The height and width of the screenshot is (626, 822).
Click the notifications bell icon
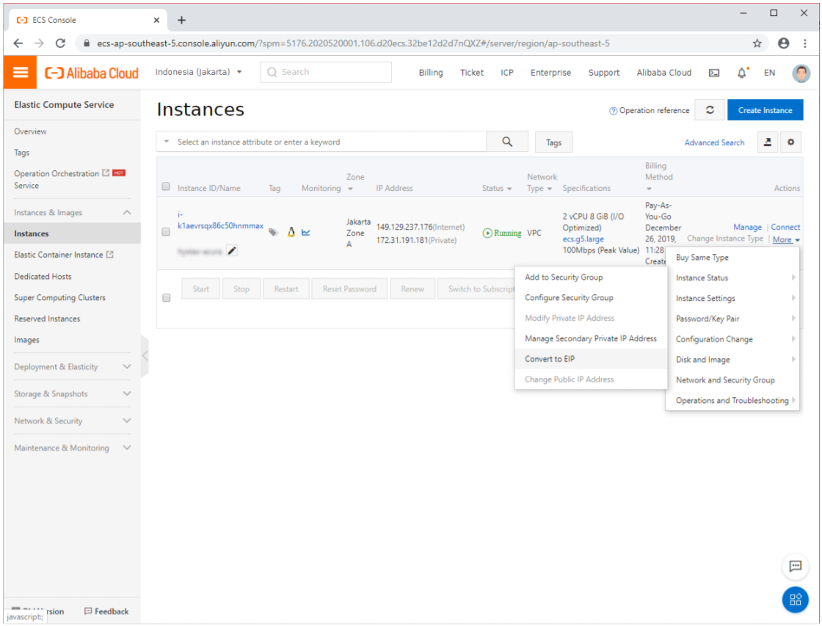click(742, 73)
